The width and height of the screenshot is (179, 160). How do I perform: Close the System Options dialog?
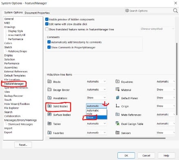176,3
